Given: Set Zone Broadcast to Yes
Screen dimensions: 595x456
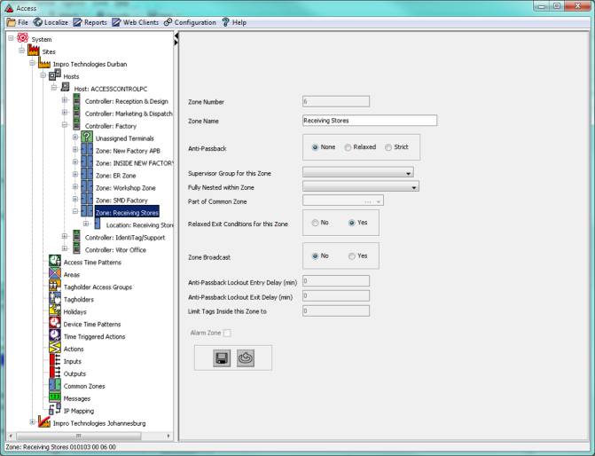Looking at the screenshot, I should [352, 256].
